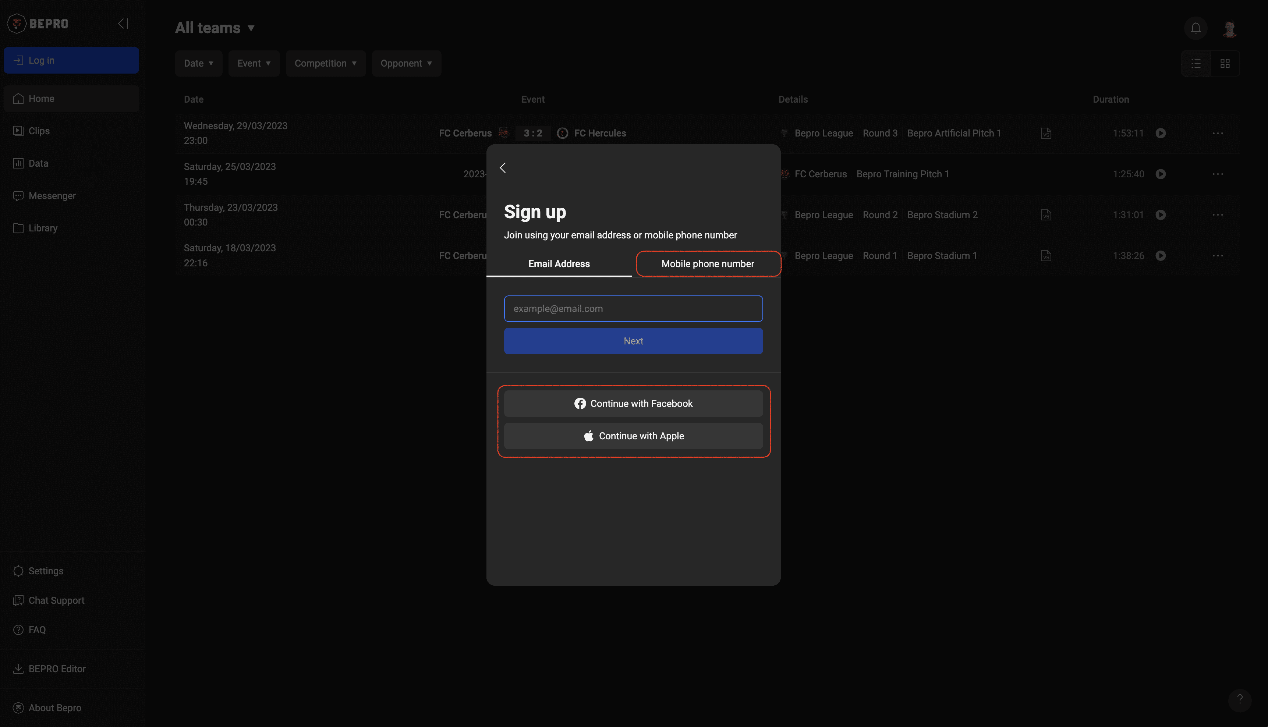Choose Continue with Apple

click(633, 436)
